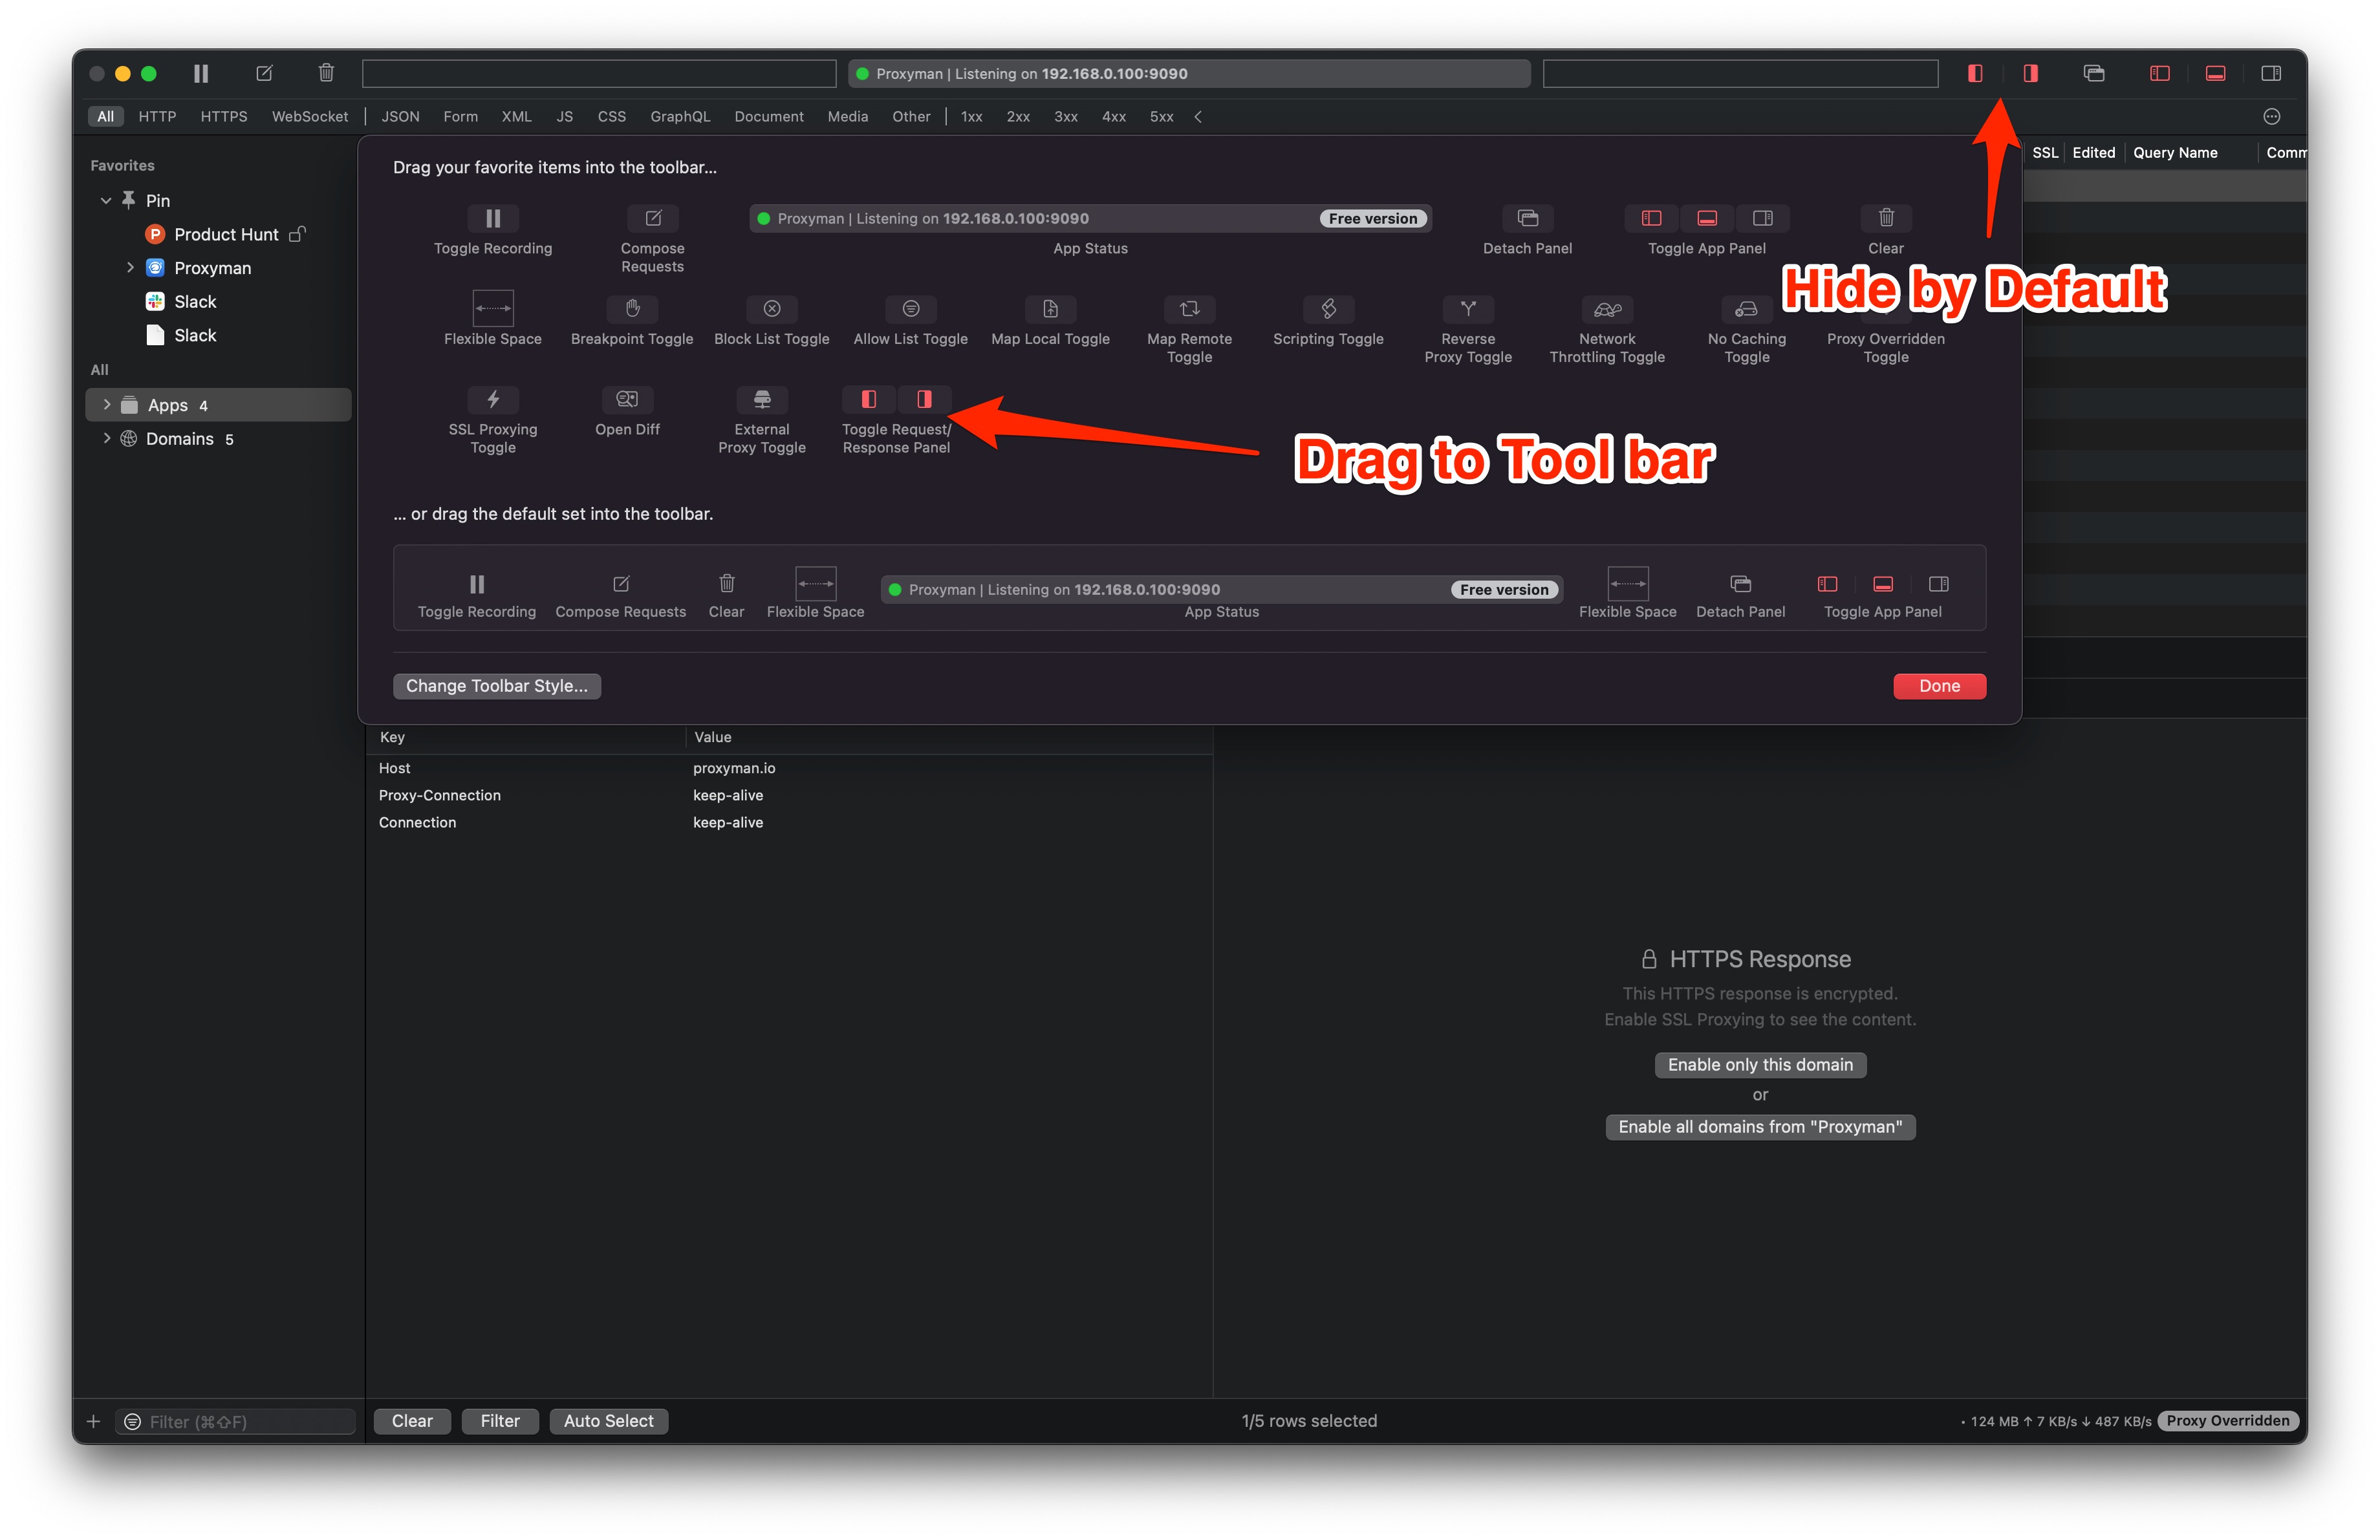This screenshot has height=1540, width=2380.
Task: Select the Map Local Toggle icon
Action: pos(1050,309)
